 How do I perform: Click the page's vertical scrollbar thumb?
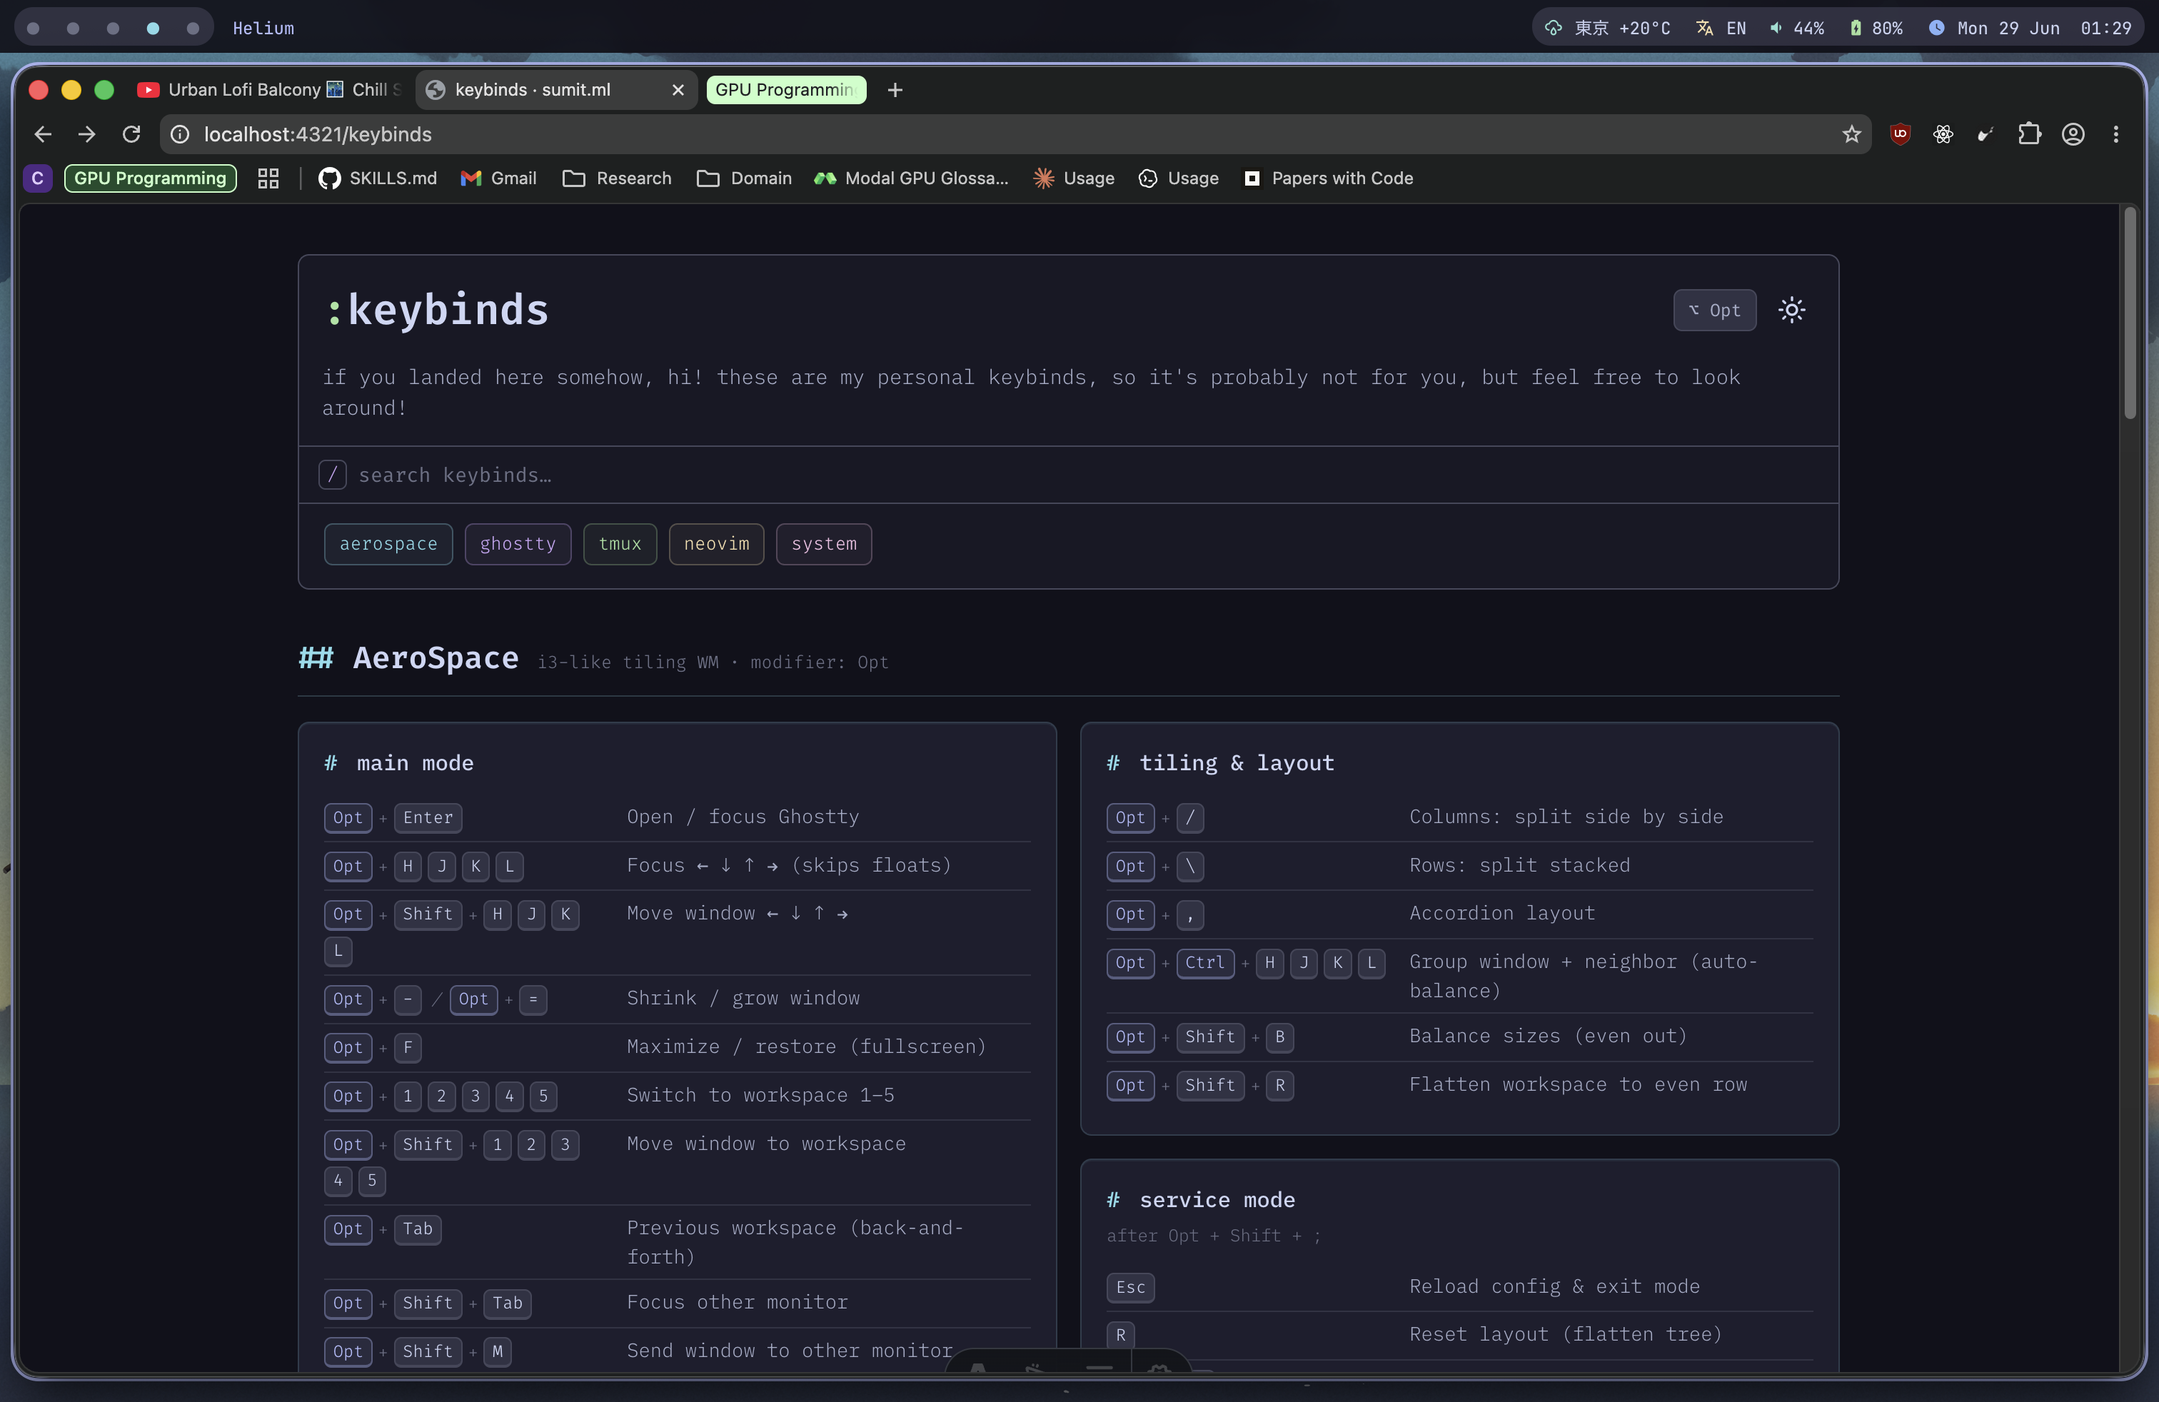(2130, 314)
